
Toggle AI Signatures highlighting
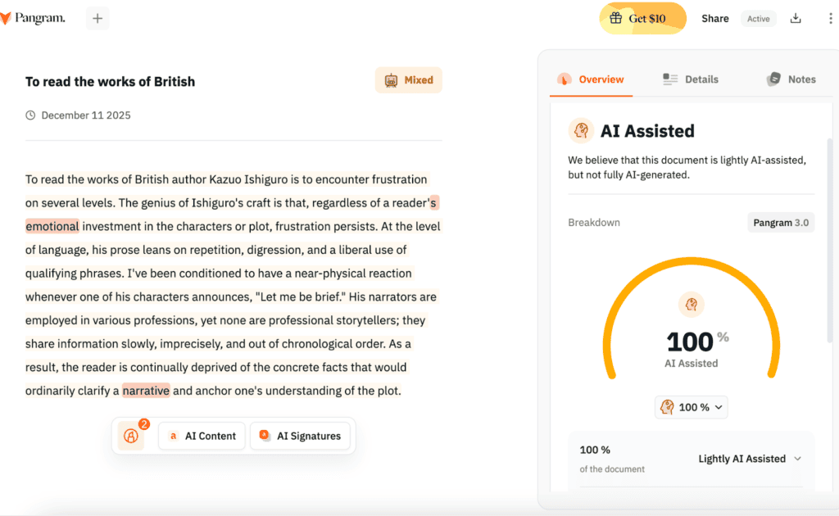301,437
